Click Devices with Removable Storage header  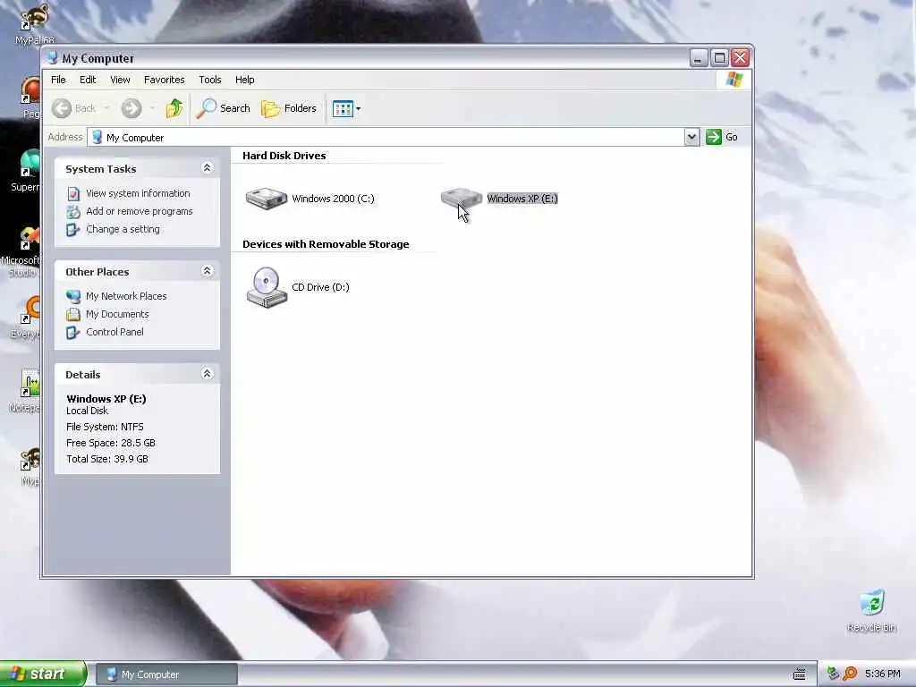click(326, 244)
